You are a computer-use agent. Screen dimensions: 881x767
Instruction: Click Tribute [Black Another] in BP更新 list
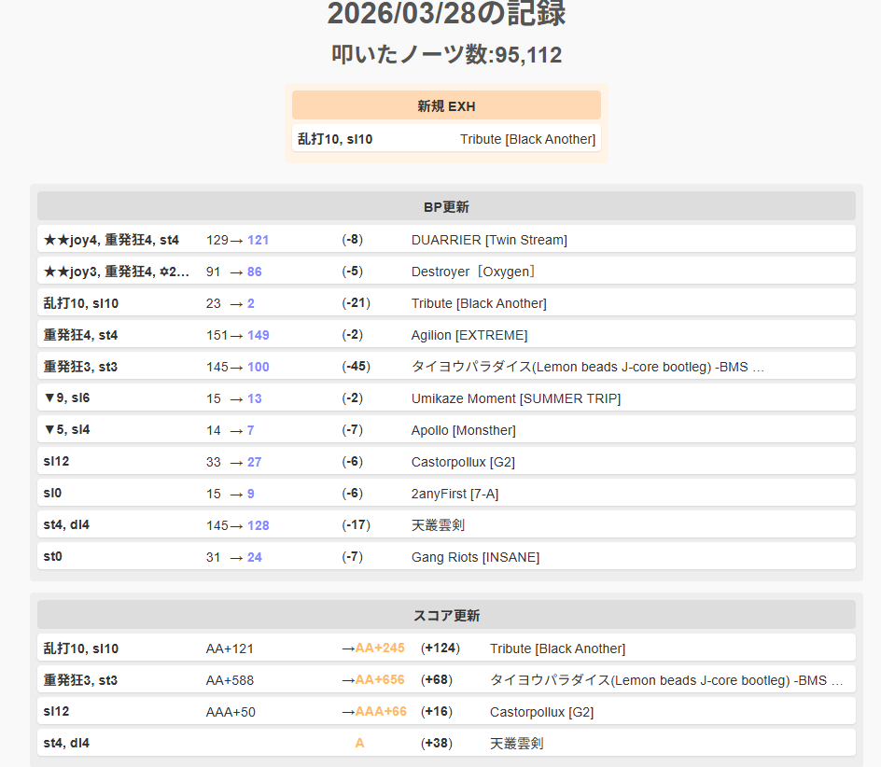(x=479, y=303)
